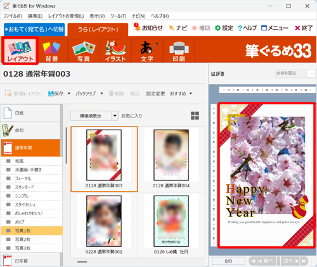Open the 全体を表示 zoom dropdown
317x267 pixels.
[295, 73]
